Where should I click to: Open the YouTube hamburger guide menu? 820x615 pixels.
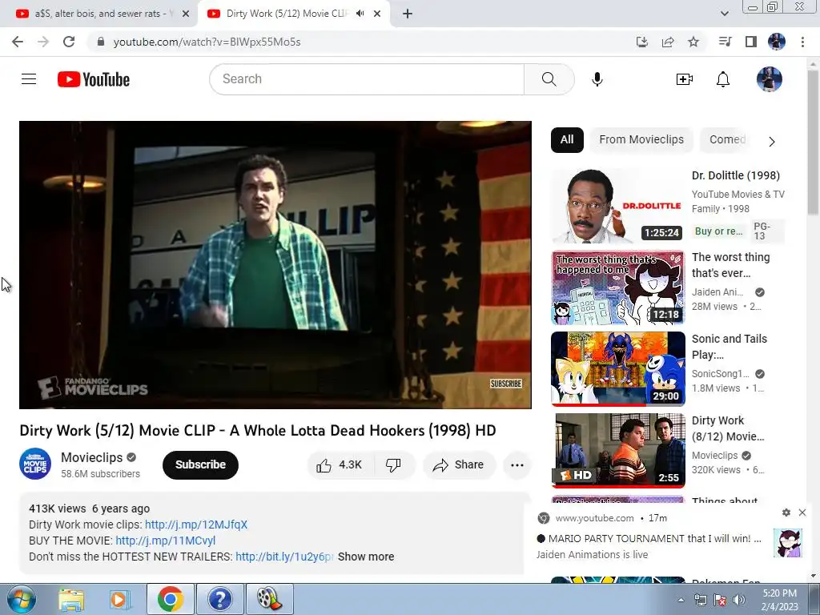[29, 79]
